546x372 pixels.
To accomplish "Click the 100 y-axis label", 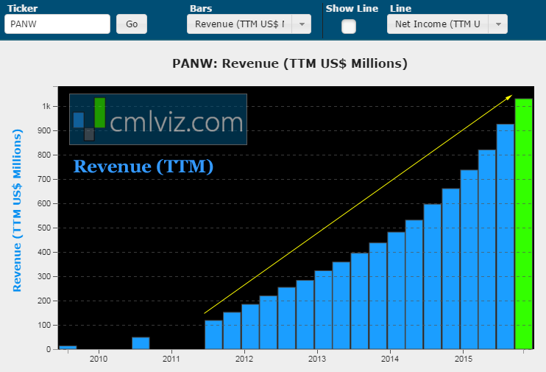I will 44,325.
